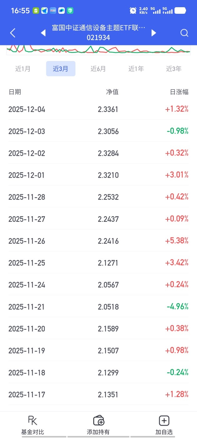
Task: Tap the 净值 column header
Action: click(112, 92)
